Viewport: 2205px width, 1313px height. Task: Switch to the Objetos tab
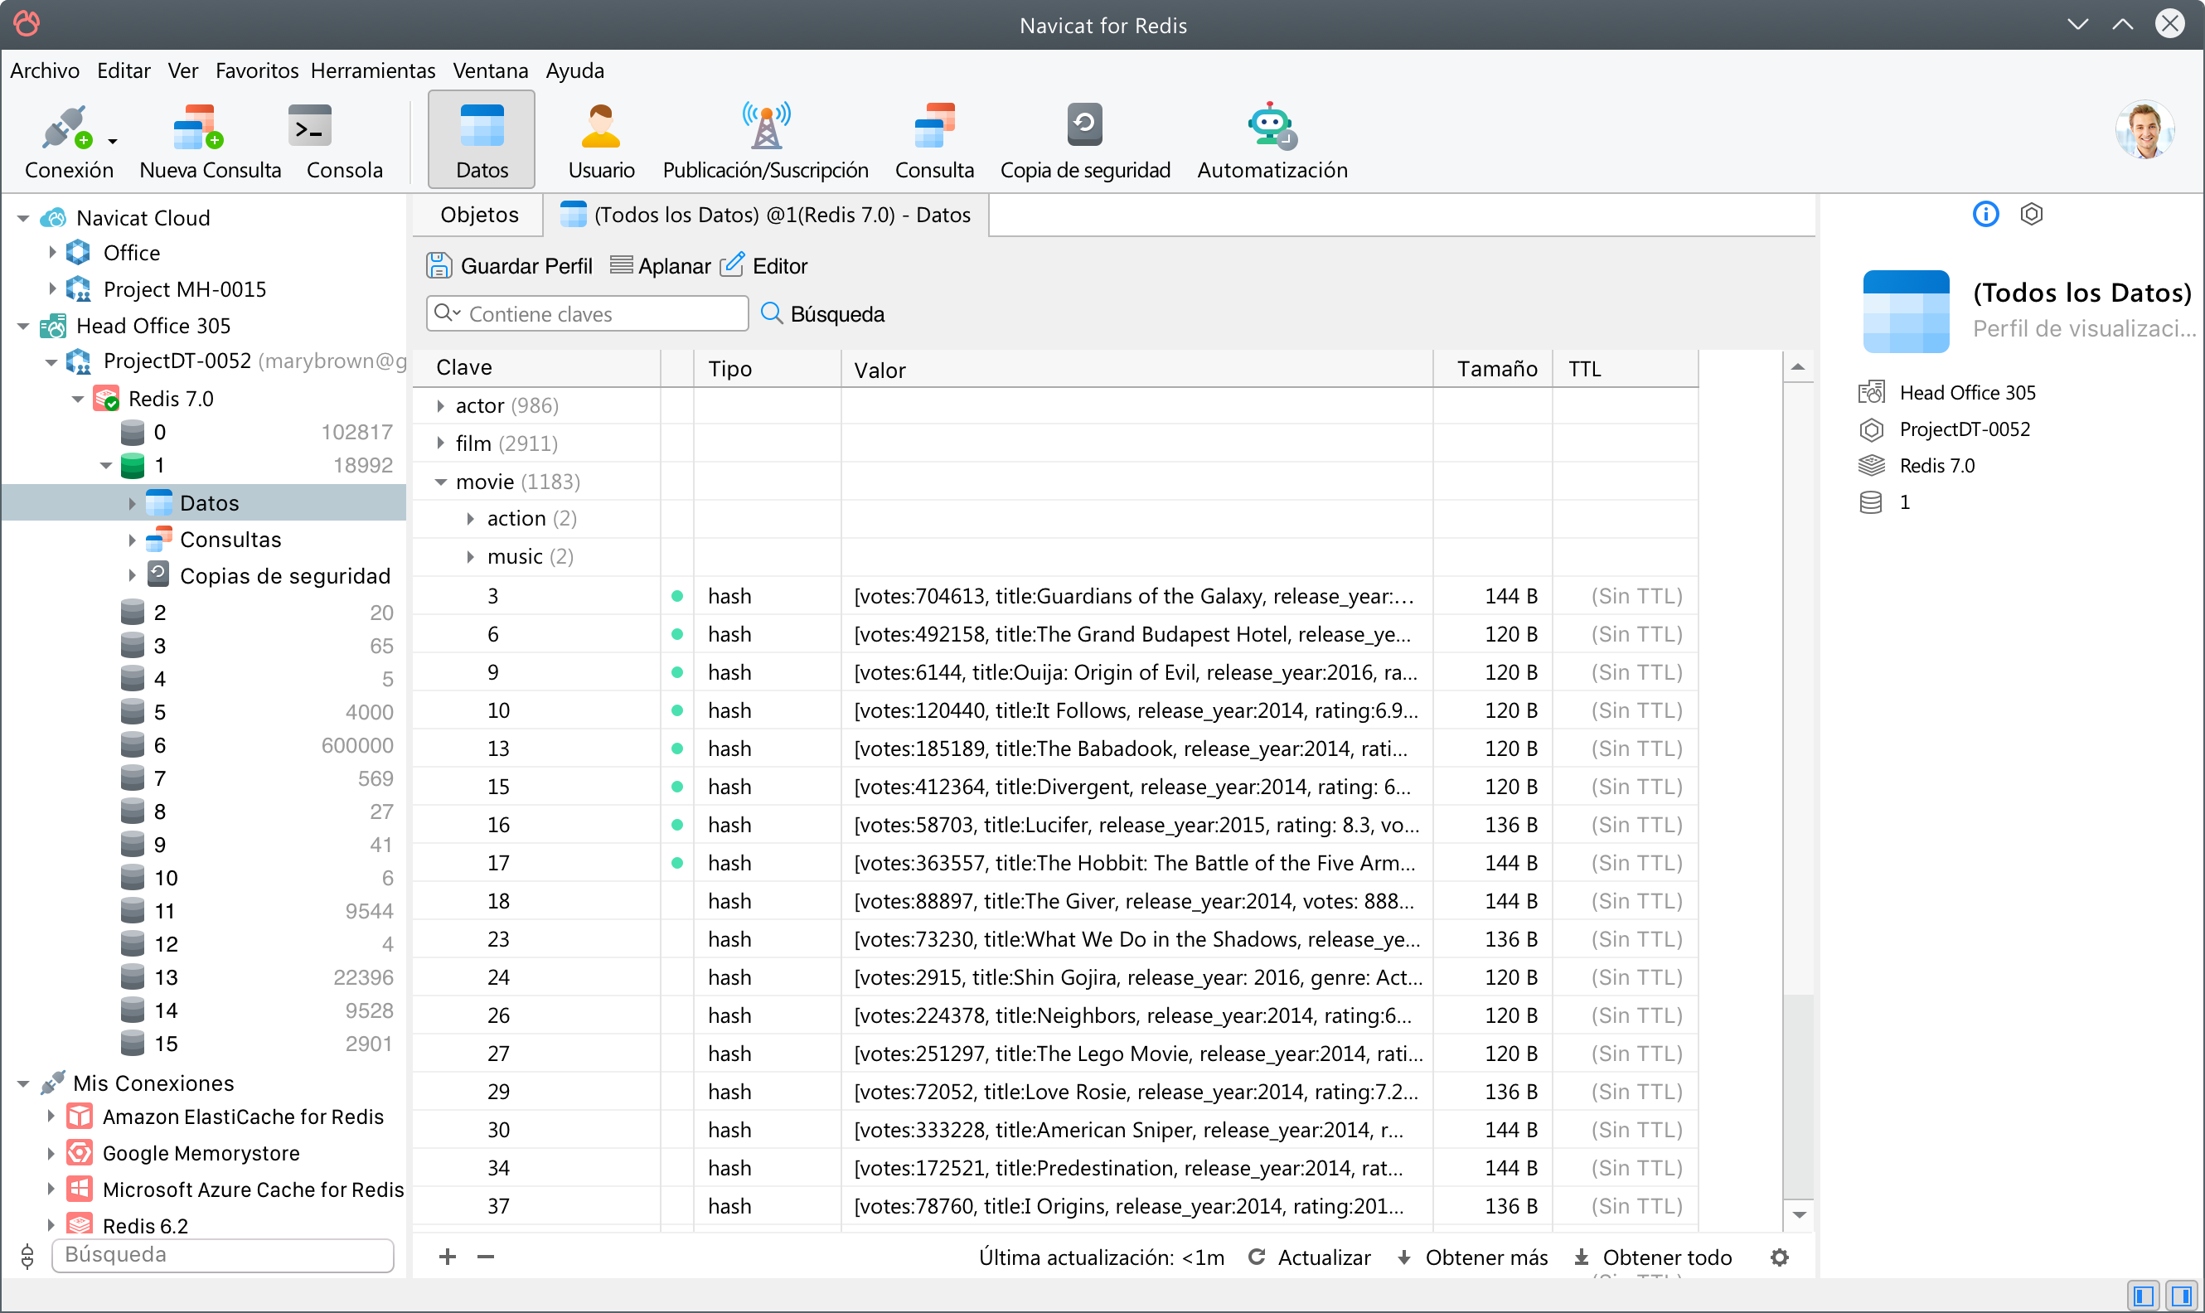pos(478,215)
